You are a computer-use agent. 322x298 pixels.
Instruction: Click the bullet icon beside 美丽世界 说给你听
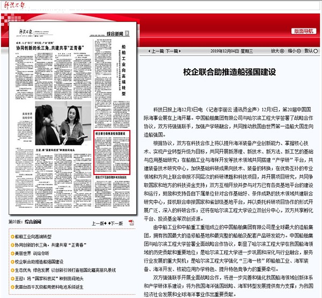coord(12,253)
